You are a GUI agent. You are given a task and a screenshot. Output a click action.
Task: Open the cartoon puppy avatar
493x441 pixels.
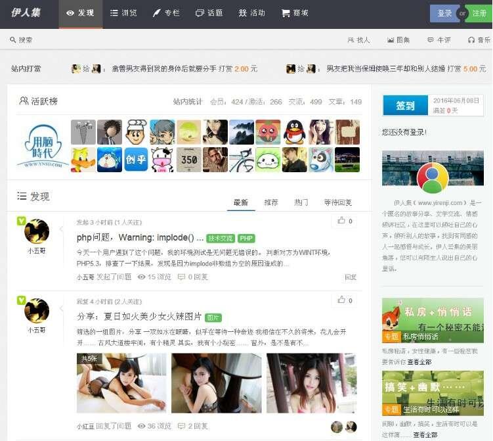(321, 160)
